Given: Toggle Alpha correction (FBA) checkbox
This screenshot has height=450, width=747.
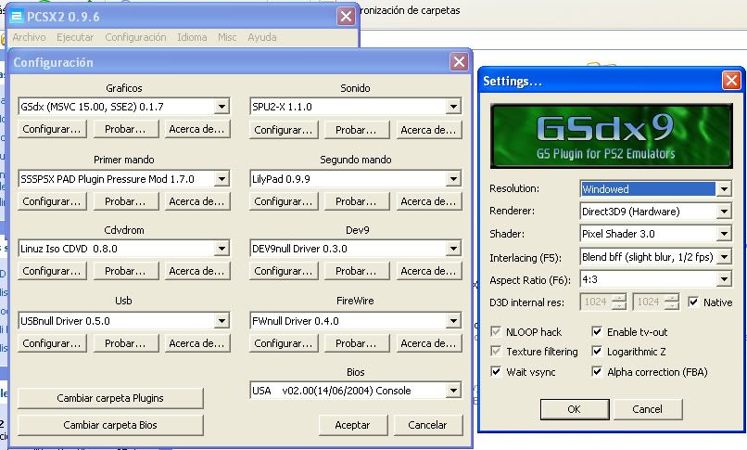Looking at the screenshot, I should 597,371.
